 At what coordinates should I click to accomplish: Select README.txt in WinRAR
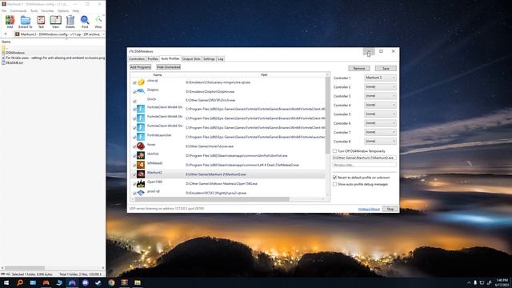click(x=12, y=62)
